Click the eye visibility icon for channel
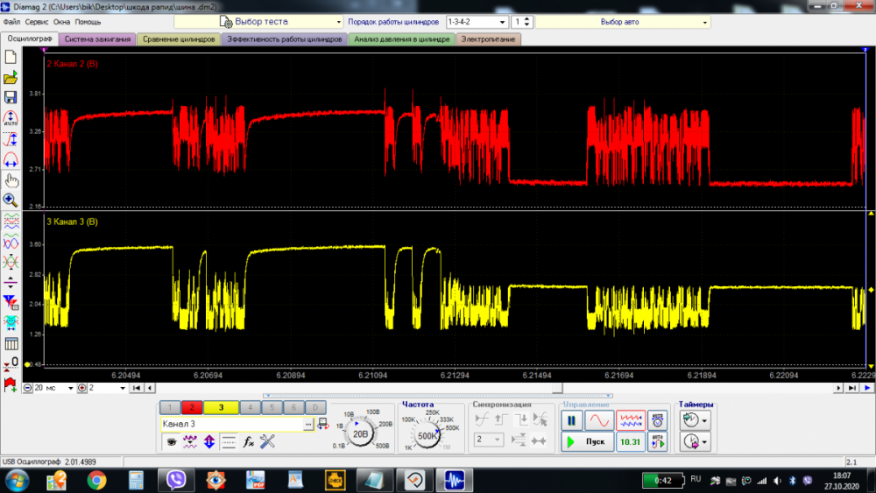The height and width of the screenshot is (493, 876). pos(172,441)
